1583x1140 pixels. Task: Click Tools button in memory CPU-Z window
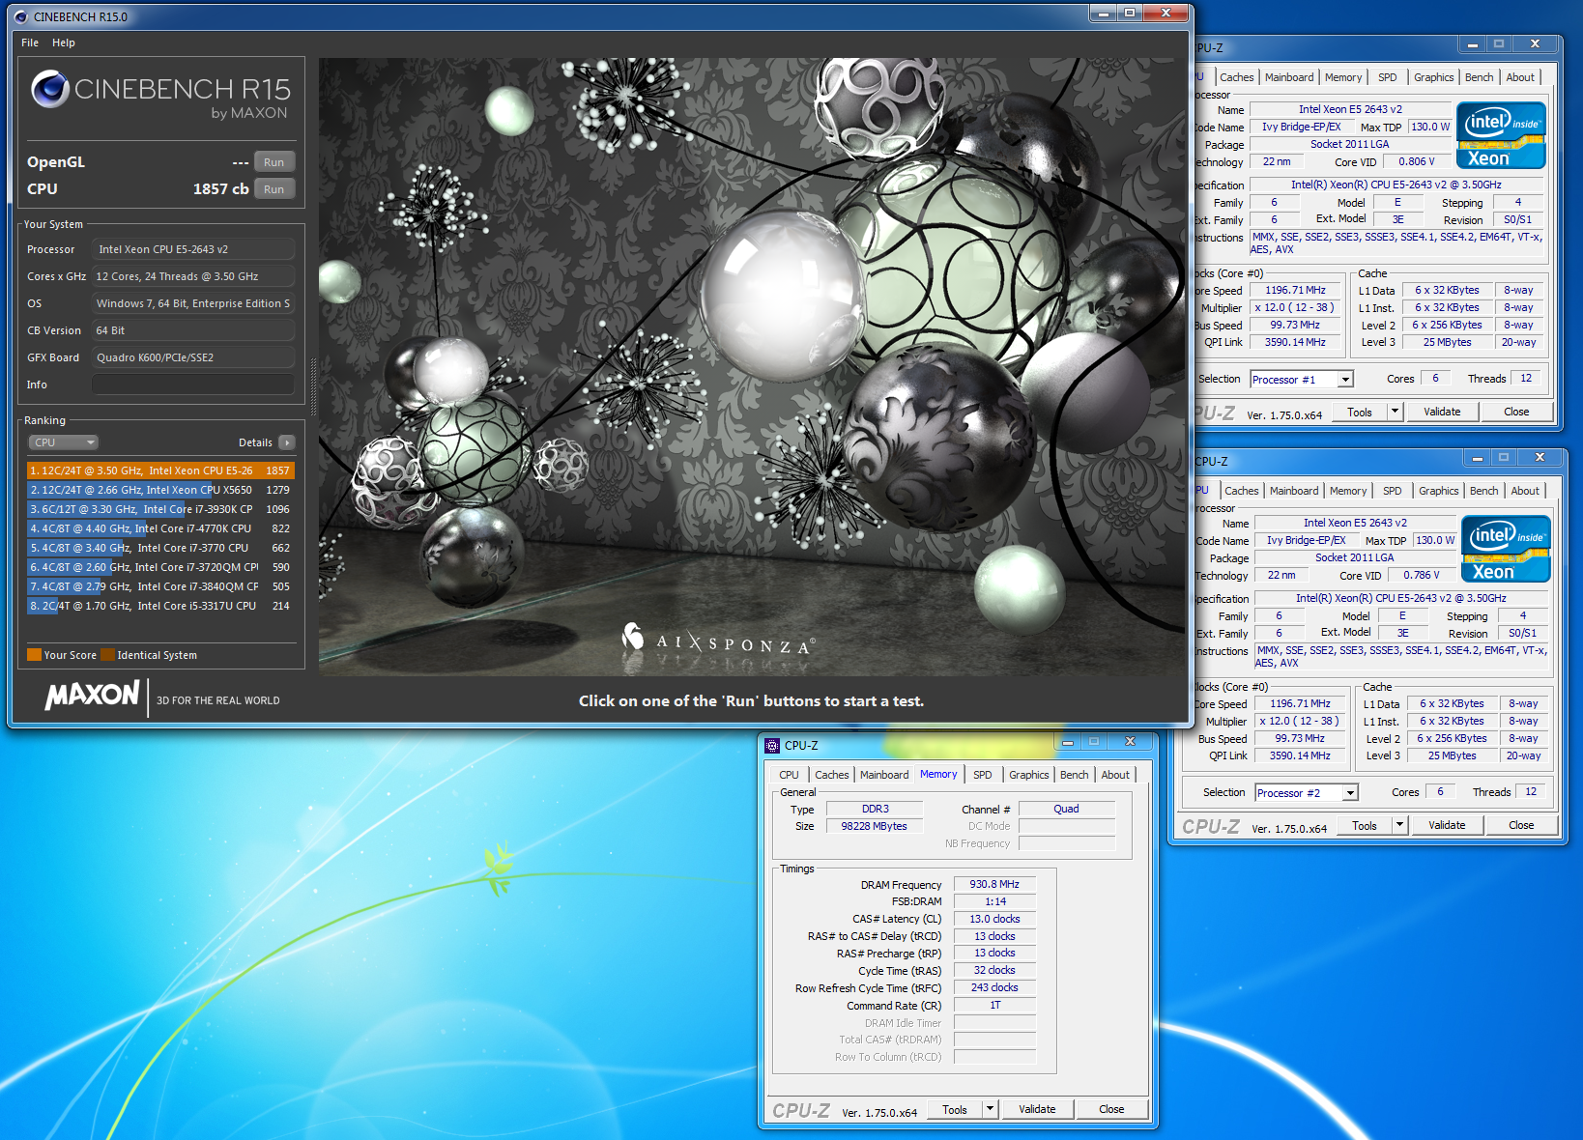pyautogui.click(x=955, y=1110)
